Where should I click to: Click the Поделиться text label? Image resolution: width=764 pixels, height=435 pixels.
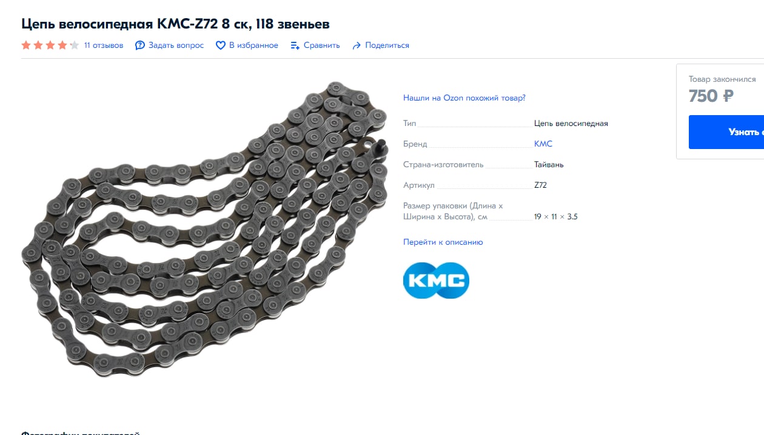click(x=387, y=45)
